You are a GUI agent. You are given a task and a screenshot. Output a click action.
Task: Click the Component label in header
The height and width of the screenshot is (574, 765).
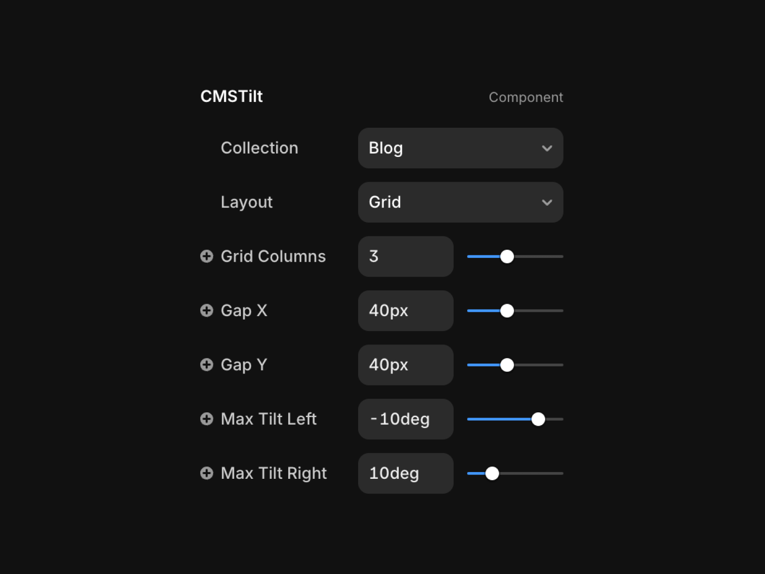point(525,97)
